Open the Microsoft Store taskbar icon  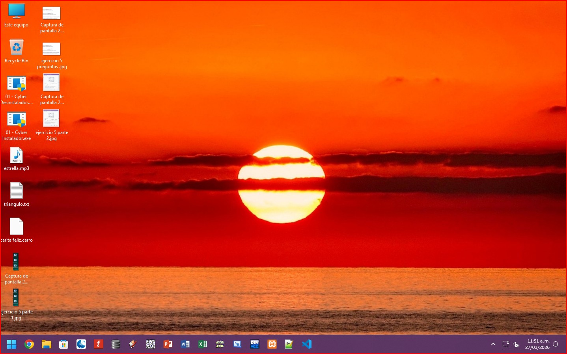tap(63, 344)
